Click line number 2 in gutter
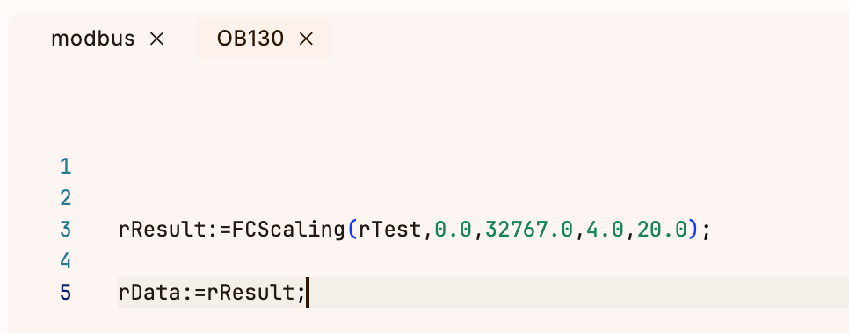Viewport: 849px width, 333px height. tap(66, 198)
